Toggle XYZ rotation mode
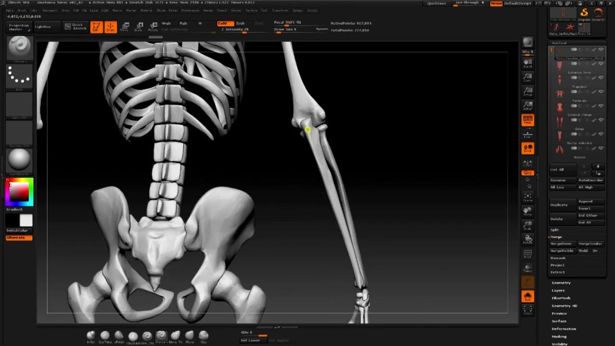 pyautogui.click(x=528, y=173)
